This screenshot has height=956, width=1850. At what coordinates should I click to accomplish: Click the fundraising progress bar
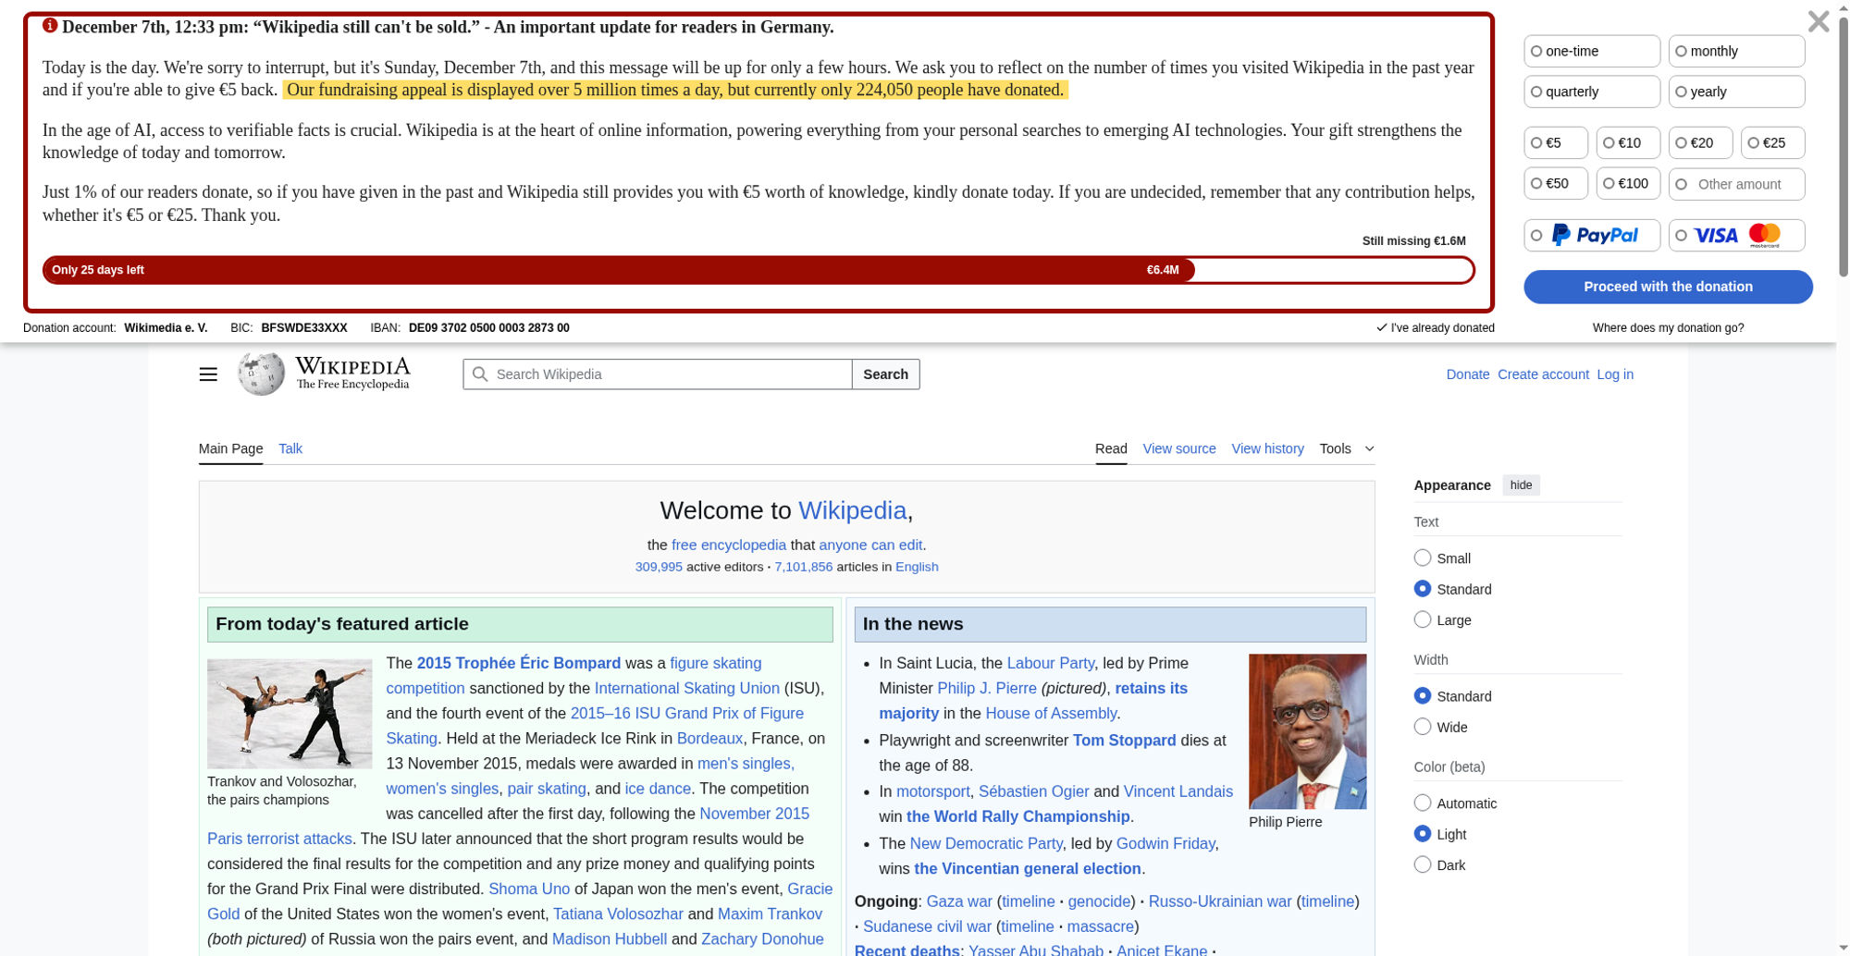(758, 270)
